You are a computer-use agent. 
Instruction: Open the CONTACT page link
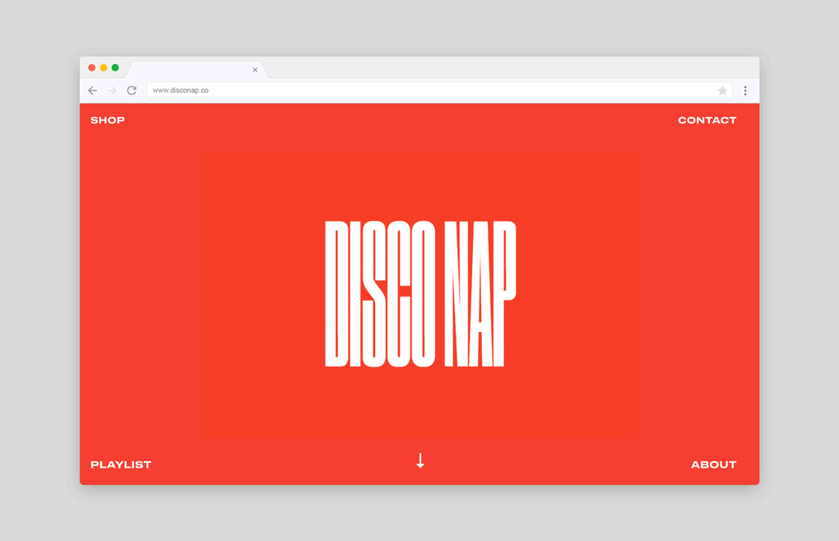pyautogui.click(x=707, y=120)
